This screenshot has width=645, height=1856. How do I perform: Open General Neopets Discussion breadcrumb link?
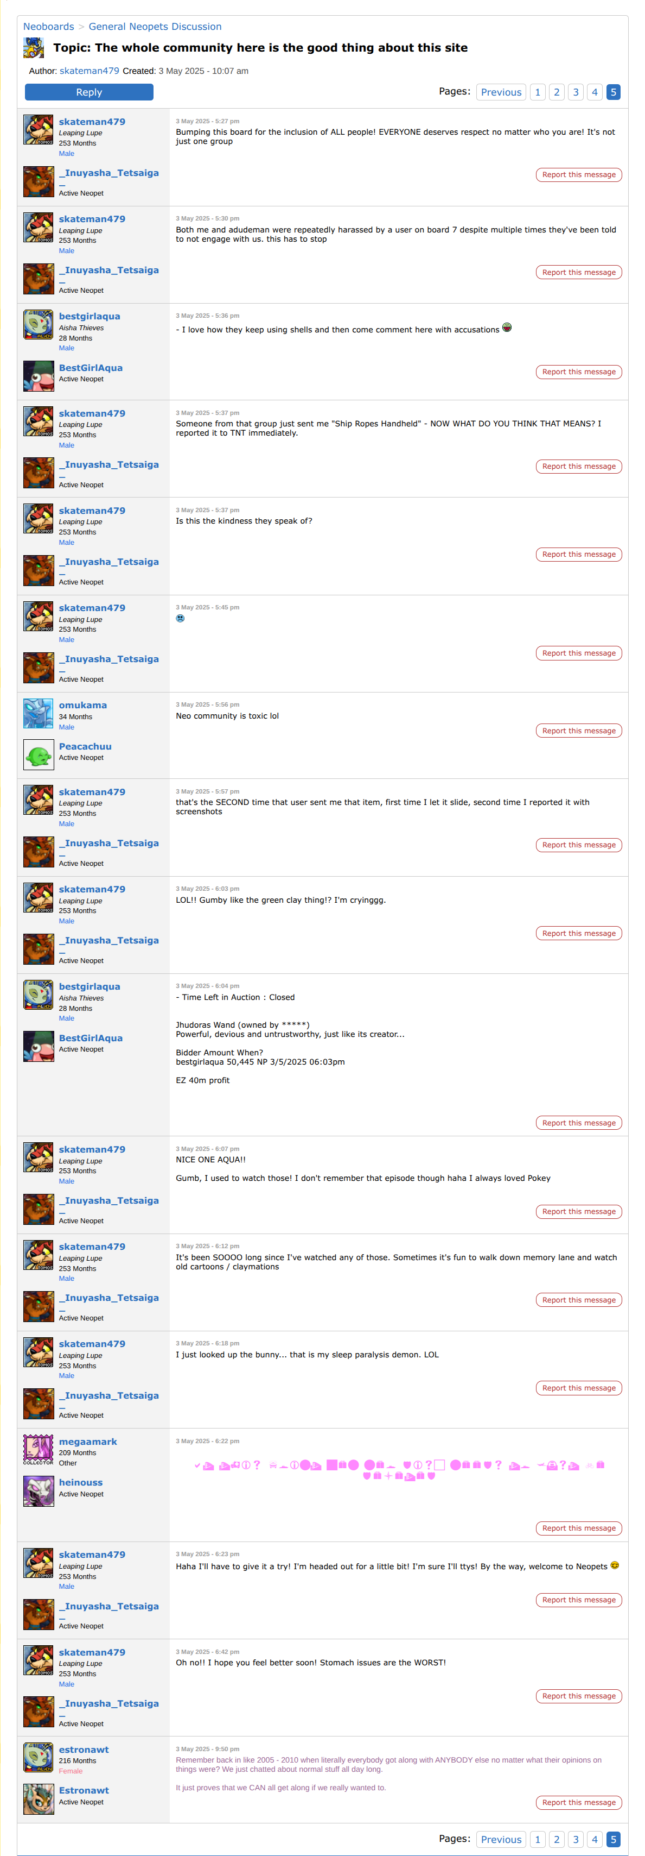(x=155, y=27)
